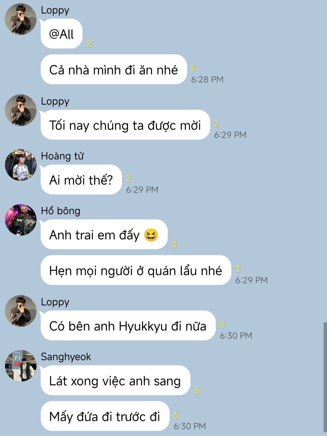Tap the 'Tối nay chúng ta được mời' message
327x436 pixels.
pos(125,125)
